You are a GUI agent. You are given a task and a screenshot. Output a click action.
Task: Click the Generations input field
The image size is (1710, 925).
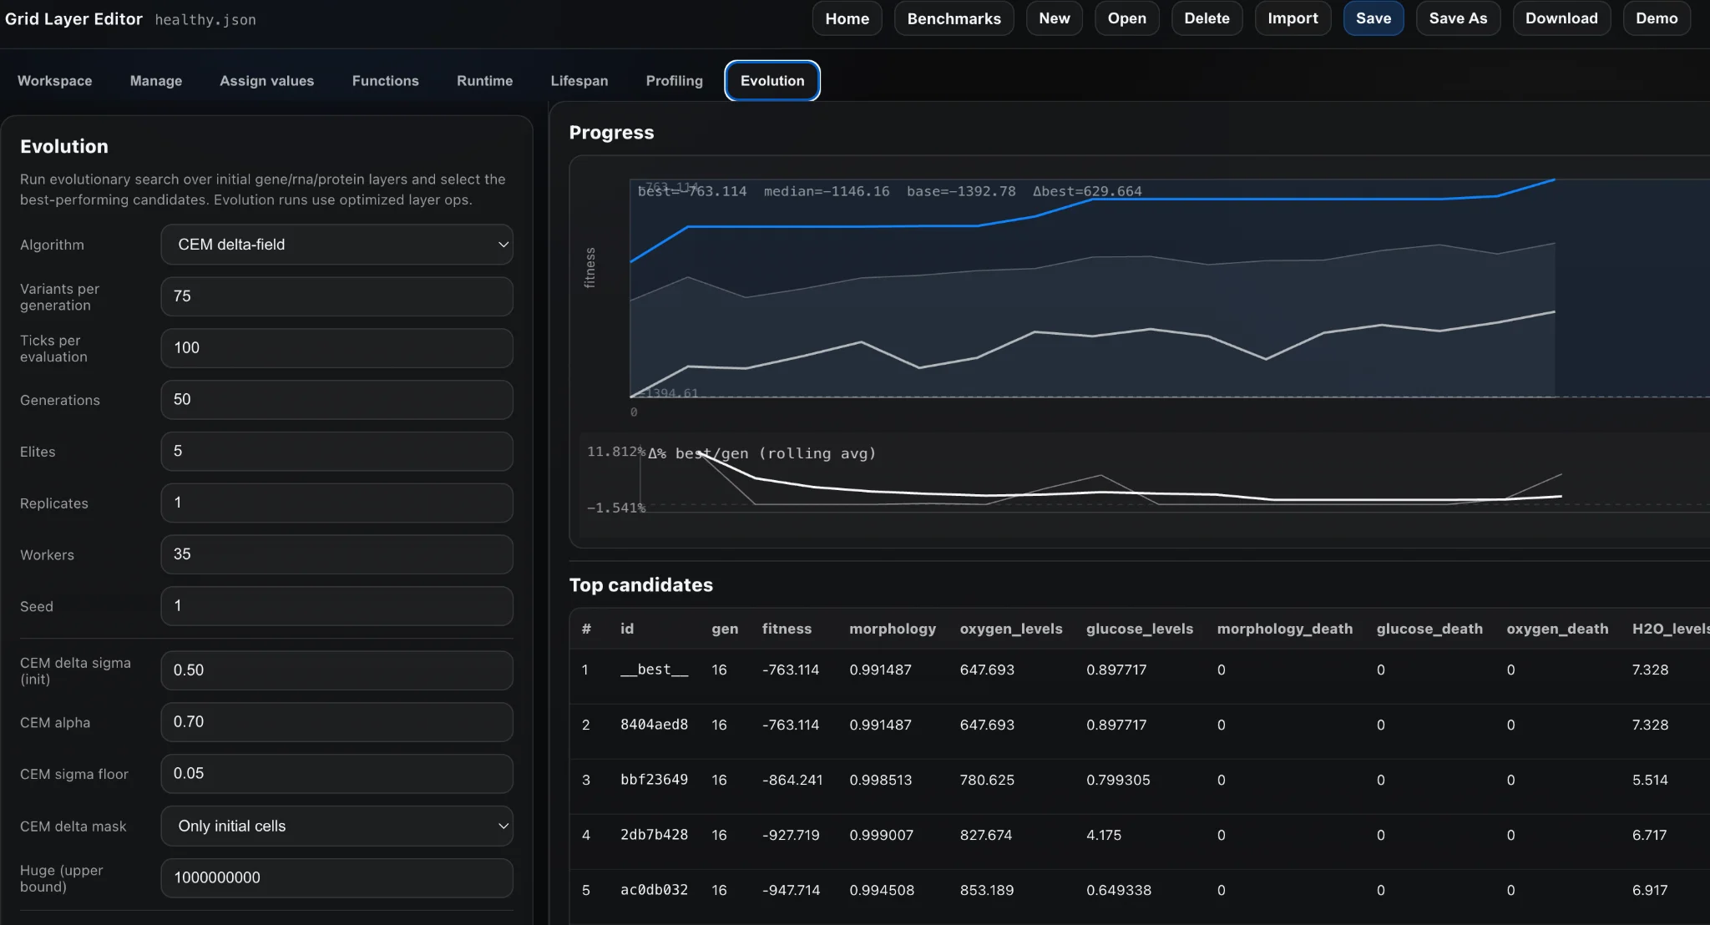pyautogui.click(x=336, y=400)
